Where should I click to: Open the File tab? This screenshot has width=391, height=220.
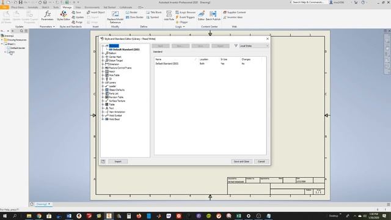pyautogui.click(x=4, y=7)
